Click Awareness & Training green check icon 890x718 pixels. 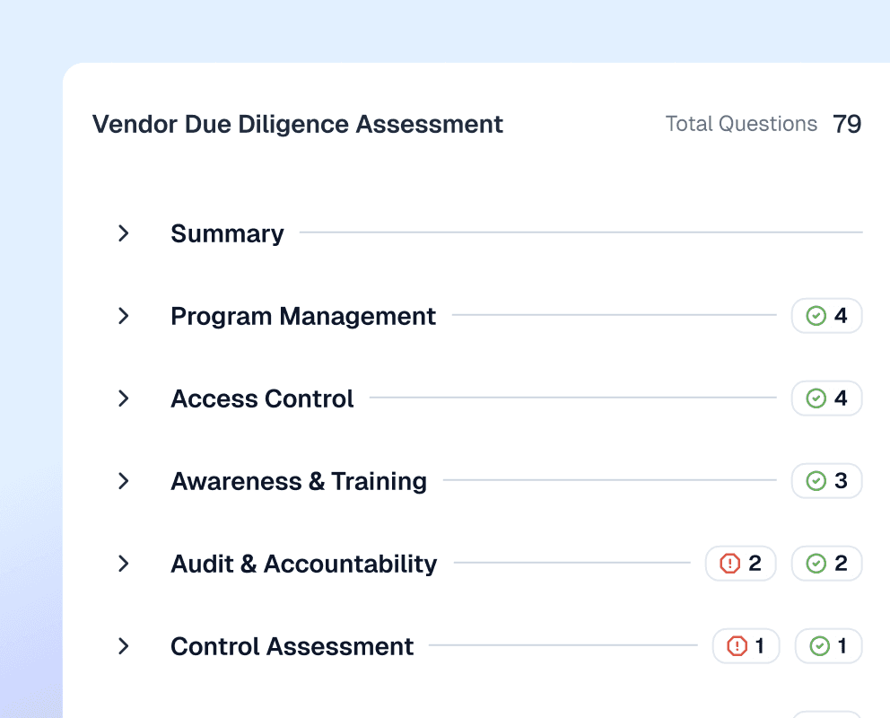[x=816, y=481]
